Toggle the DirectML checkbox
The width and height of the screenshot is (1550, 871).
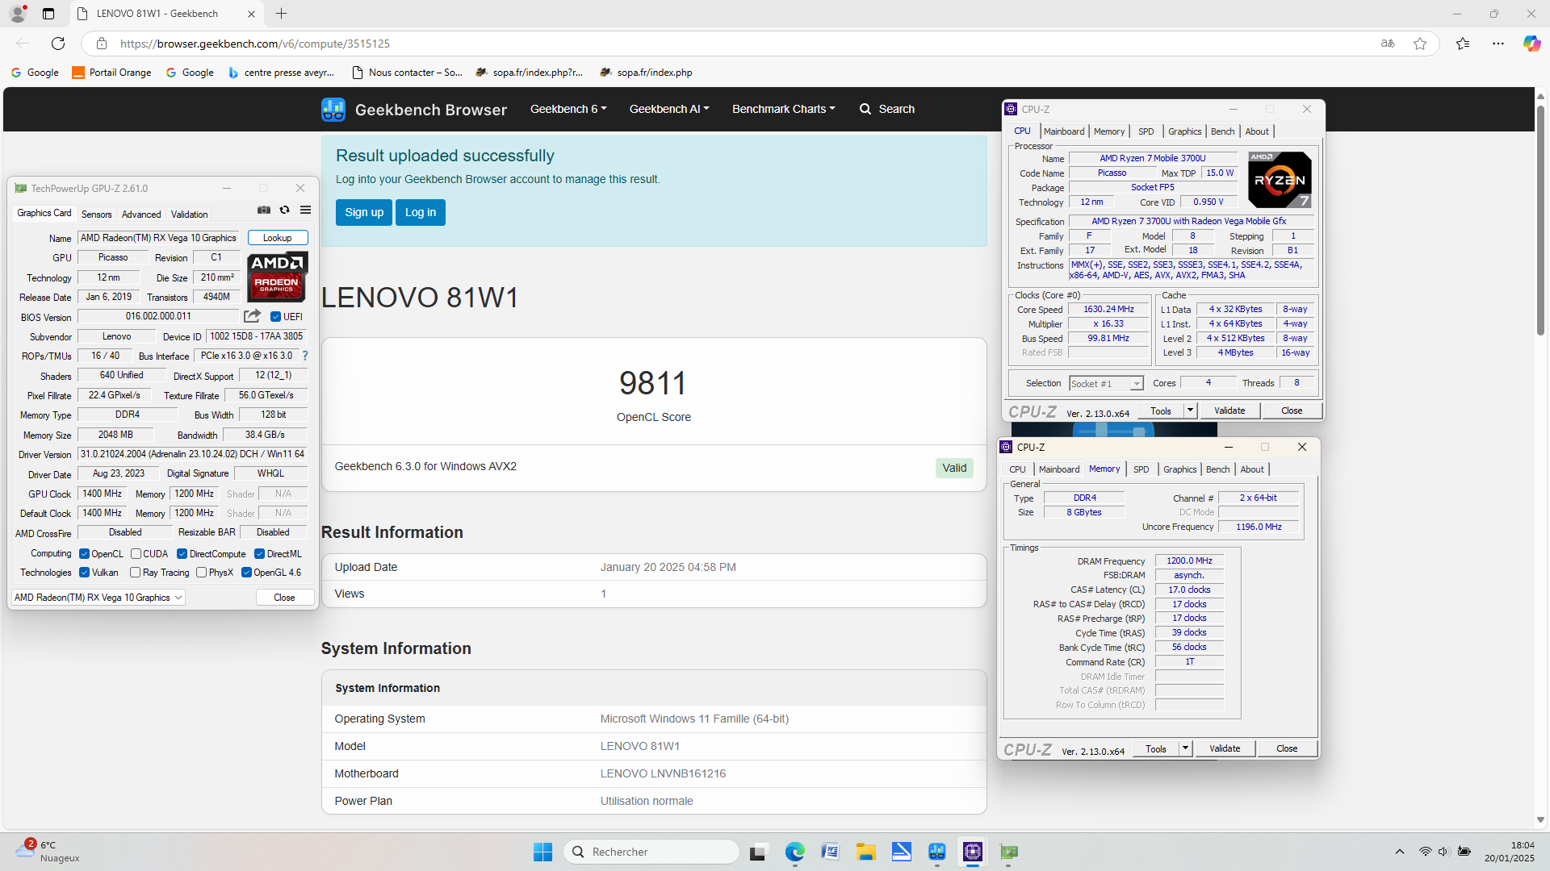[260, 554]
